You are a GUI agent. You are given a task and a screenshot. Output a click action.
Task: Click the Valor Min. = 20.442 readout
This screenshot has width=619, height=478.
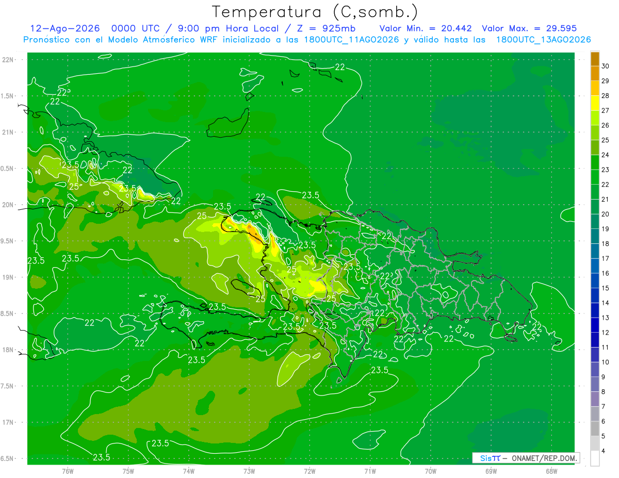point(426,28)
